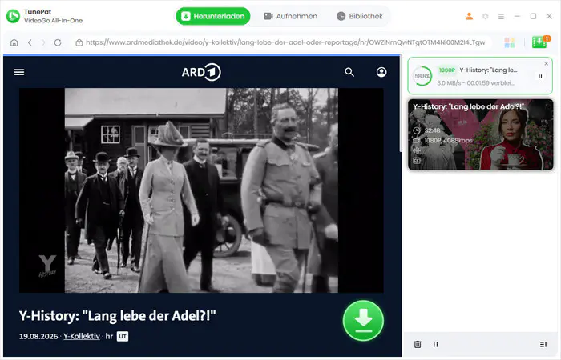Viewport: 561px width, 360px height.
Task: Select the 1080P quality badge
Action: coord(447,70)
